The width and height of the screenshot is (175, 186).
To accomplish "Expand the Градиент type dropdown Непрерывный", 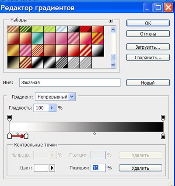I will 72,97.
